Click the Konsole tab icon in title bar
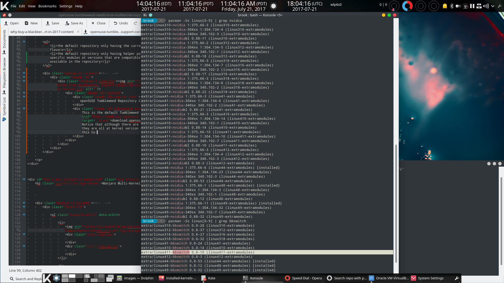The width and height of the screenshot is (504, 283). pyautogui.click(x=145, y=15)
